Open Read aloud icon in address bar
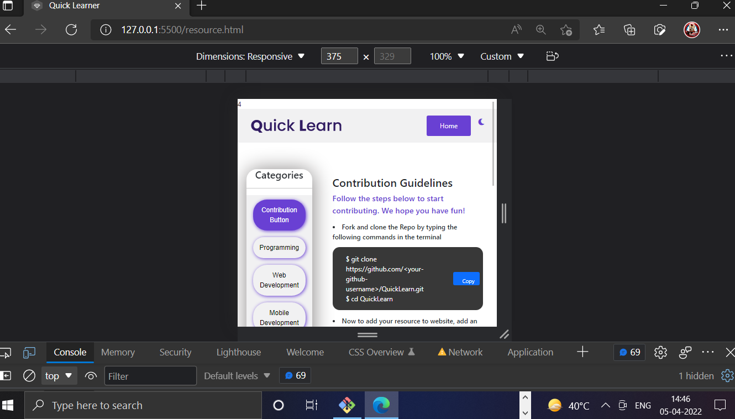Screen dimensions: 735x419 pos(516,30)
